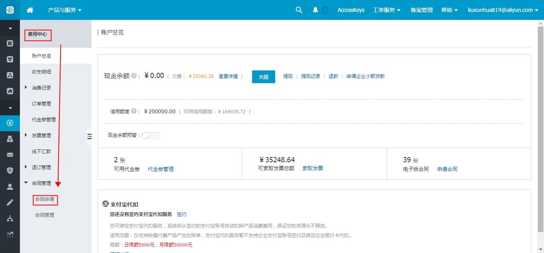Open notifications bell icon
Viewport: 544px width, 253px height.
coord(315,10)
